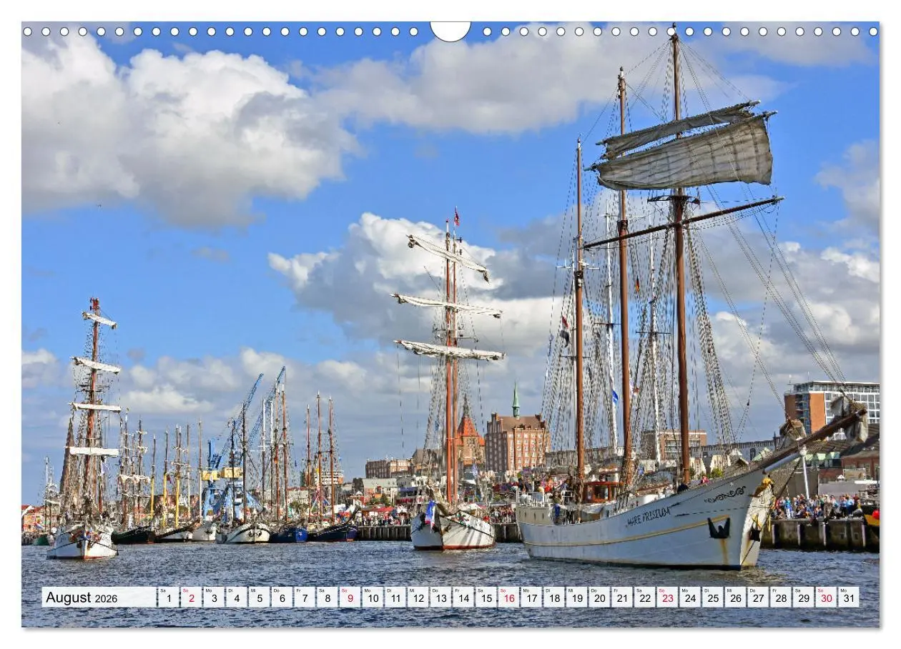Click the "August 2026" month label
Viewport: 901px width, 649px height.
[x=82, y=598]
